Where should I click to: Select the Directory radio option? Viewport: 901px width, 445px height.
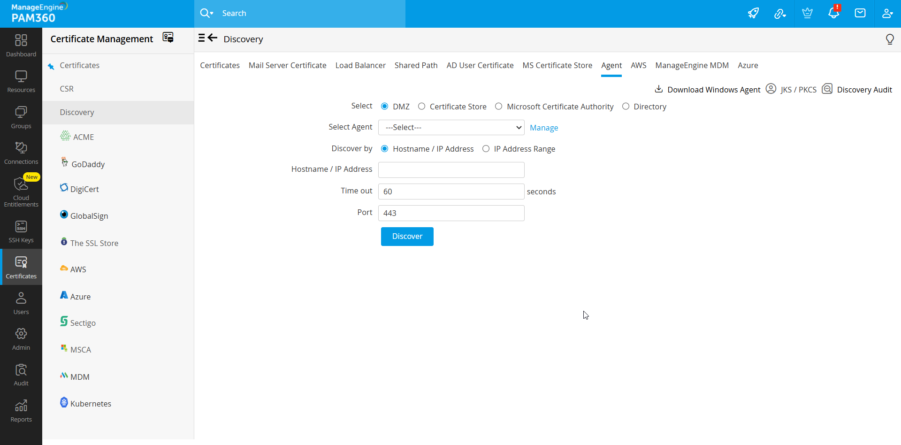pos(626,106)
